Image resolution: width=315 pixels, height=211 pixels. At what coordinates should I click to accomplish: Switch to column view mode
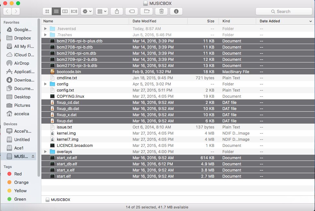coord(65,11)
